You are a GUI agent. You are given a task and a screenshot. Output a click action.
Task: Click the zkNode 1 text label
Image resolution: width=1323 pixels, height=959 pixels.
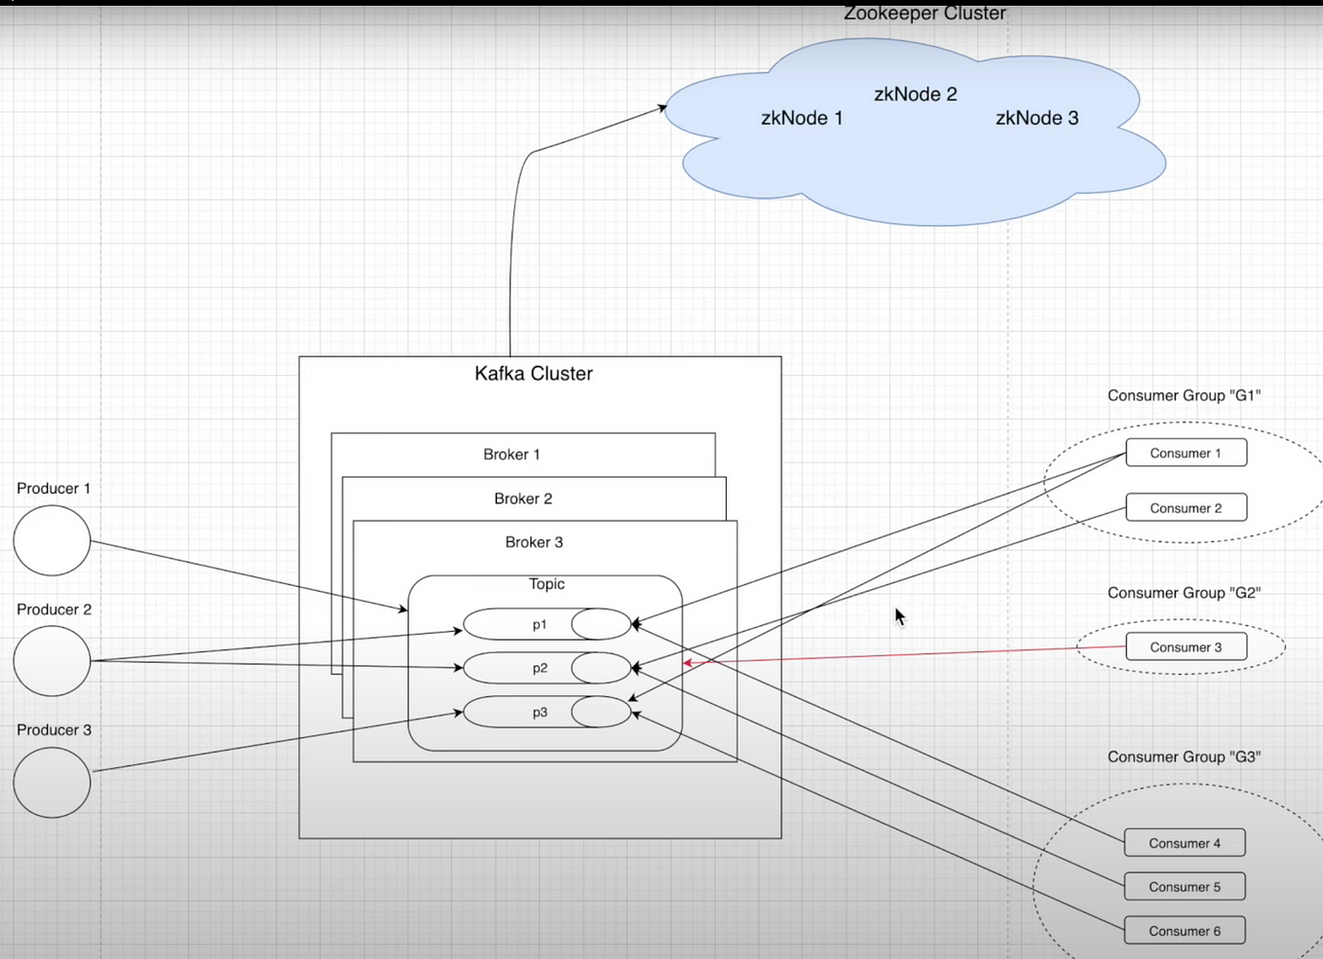coord(802,118)
